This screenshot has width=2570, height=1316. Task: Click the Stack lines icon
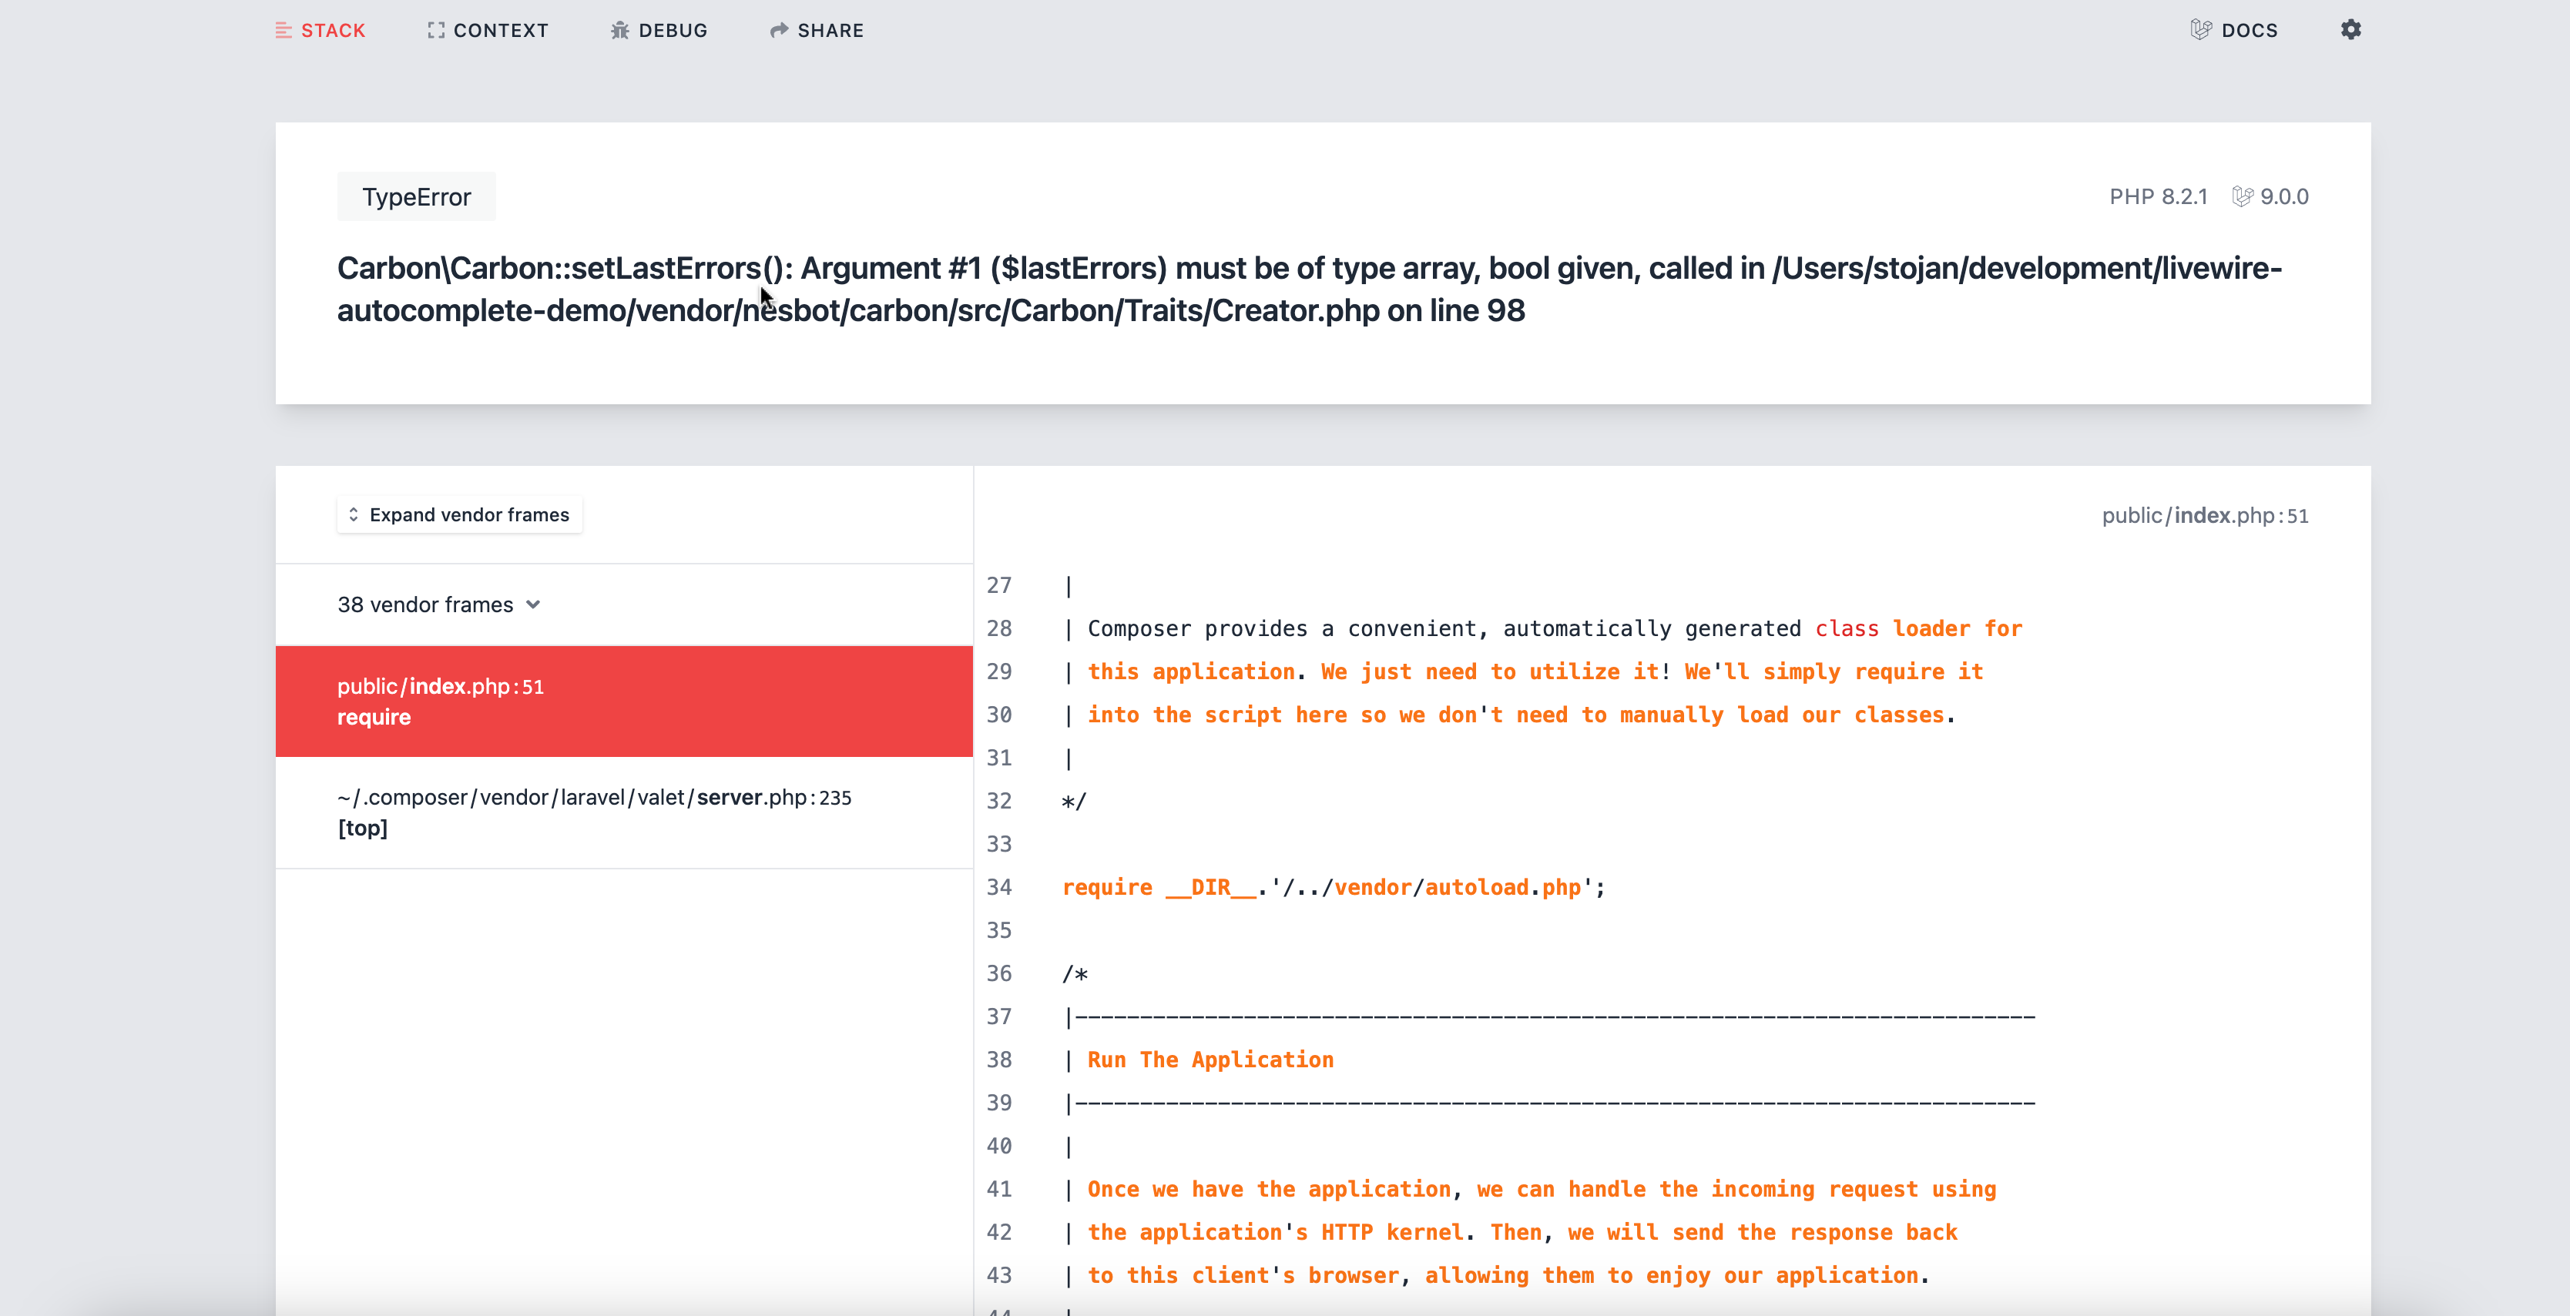click(x=284, y=30)
